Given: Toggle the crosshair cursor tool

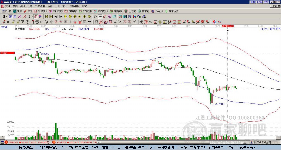Looking at the screenshot, I should click(x=100, y=17).
